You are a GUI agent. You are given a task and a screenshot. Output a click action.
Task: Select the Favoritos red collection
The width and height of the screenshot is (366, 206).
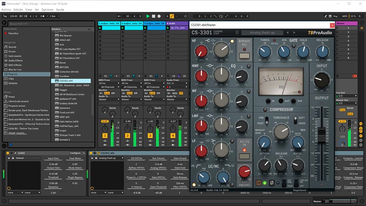[x=13, y=33]
